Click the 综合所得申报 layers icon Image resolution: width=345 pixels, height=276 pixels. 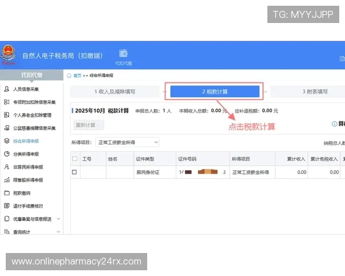tap(7, 141)
